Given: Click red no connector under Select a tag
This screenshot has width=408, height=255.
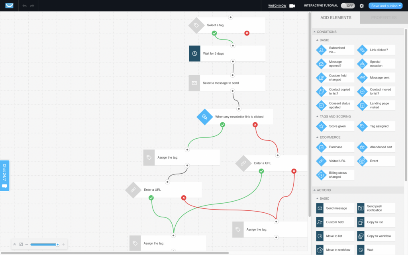Looking at the screenshot, I should click(247, 33).
